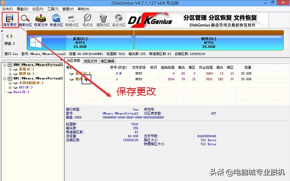Click the 序号(状态) column header
The image size is (290, 181).
[118, 68]
